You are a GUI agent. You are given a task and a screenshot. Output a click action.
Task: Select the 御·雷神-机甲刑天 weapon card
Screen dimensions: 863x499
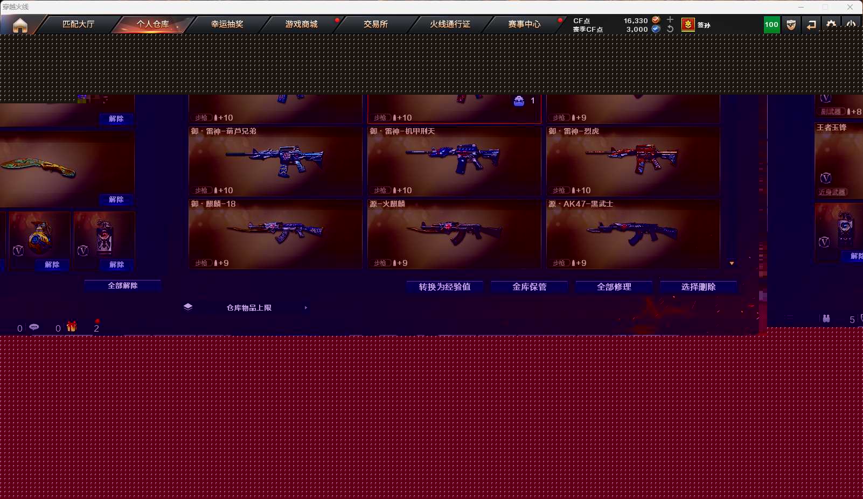coord(454,161)
